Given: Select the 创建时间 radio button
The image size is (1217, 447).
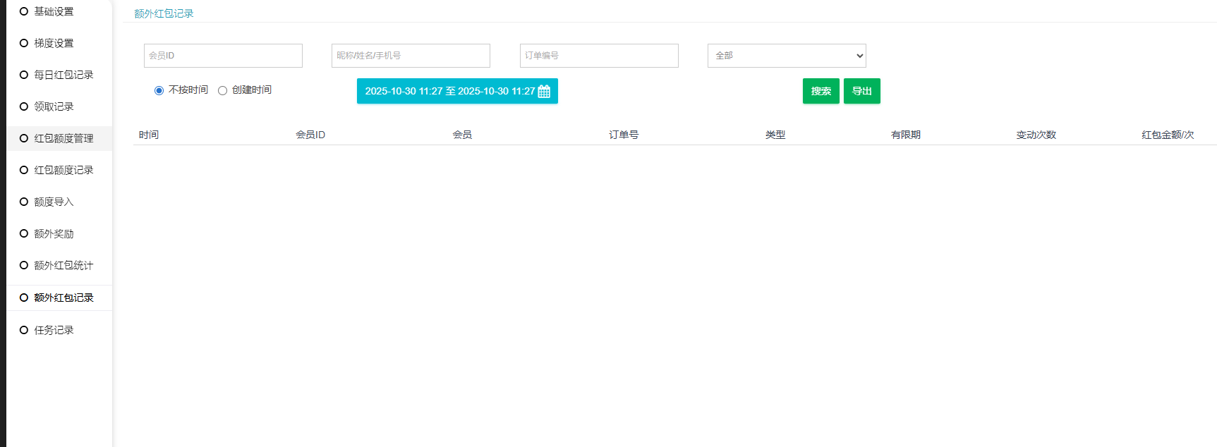Looking at the screenshot, I should pos(222,90).
